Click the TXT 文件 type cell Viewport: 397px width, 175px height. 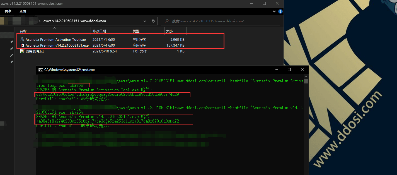pos(140,51)
